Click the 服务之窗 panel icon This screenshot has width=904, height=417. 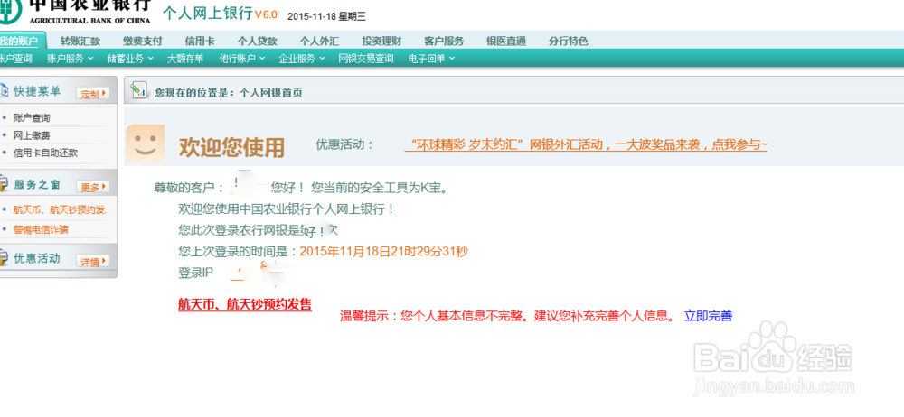pos(4,184)
